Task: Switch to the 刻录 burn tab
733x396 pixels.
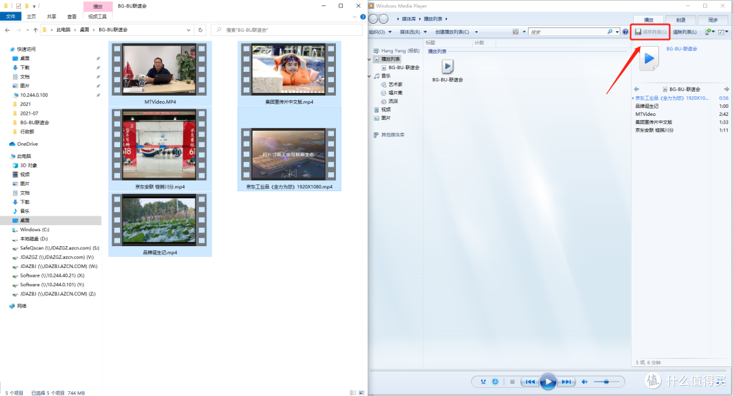Action: click(x=681, y=20)
